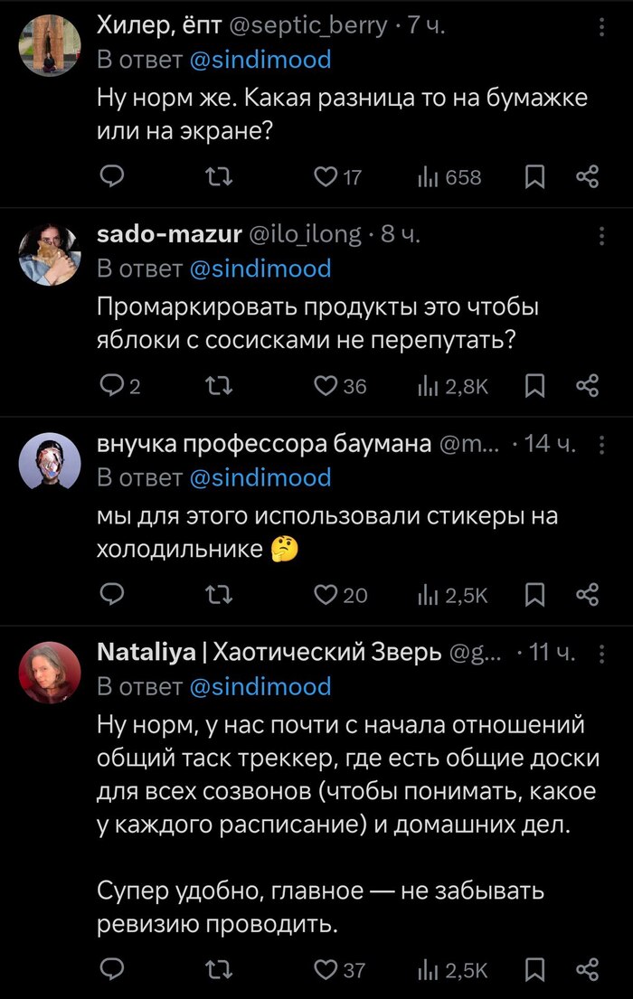Share внучка профессора баумана's tweet
The width and height of the screenshot is (633, 999).
(587, 594)
